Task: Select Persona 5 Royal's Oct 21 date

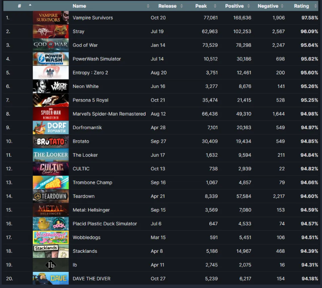Action: (158, 100)
